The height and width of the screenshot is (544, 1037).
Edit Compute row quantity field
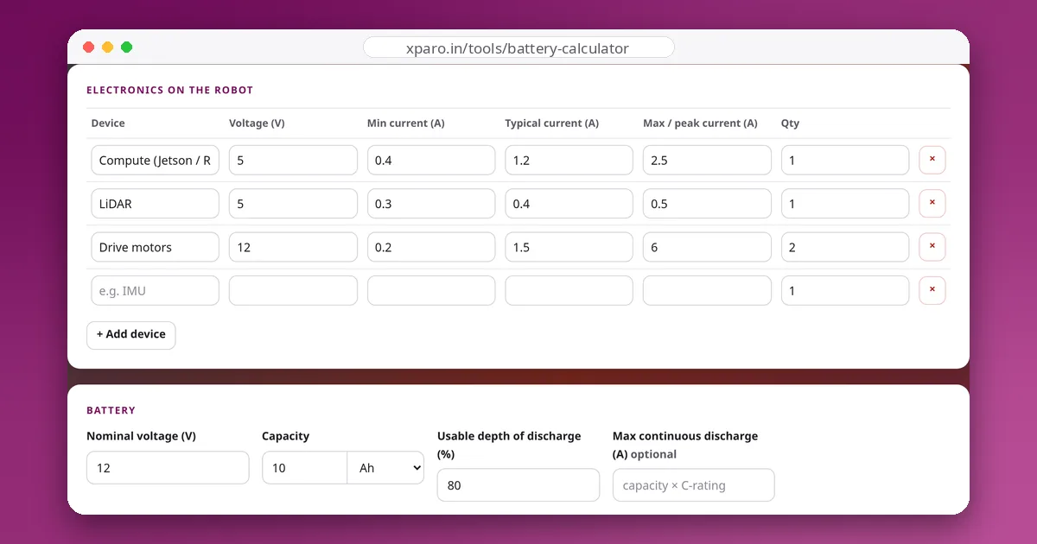tap(845, 160)
